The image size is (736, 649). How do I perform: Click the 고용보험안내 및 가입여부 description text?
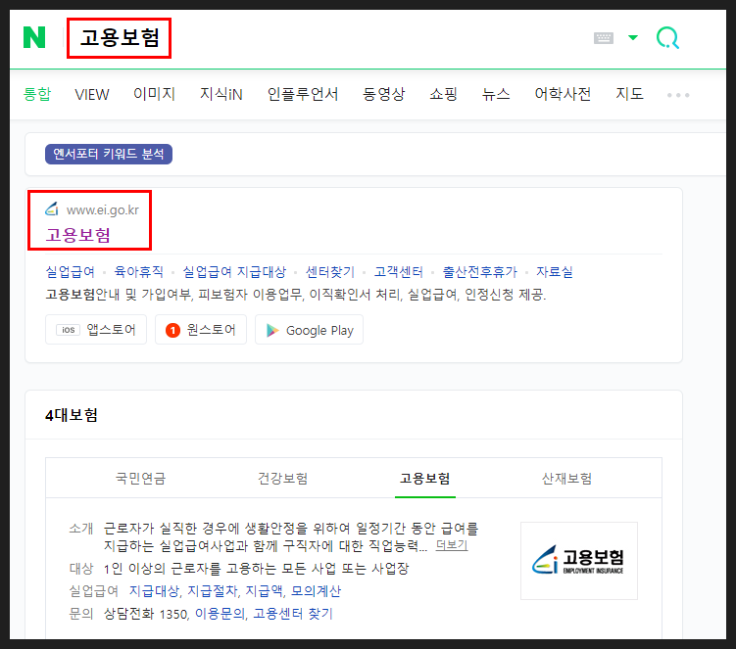pyautogui.click(x=296, y=295)
